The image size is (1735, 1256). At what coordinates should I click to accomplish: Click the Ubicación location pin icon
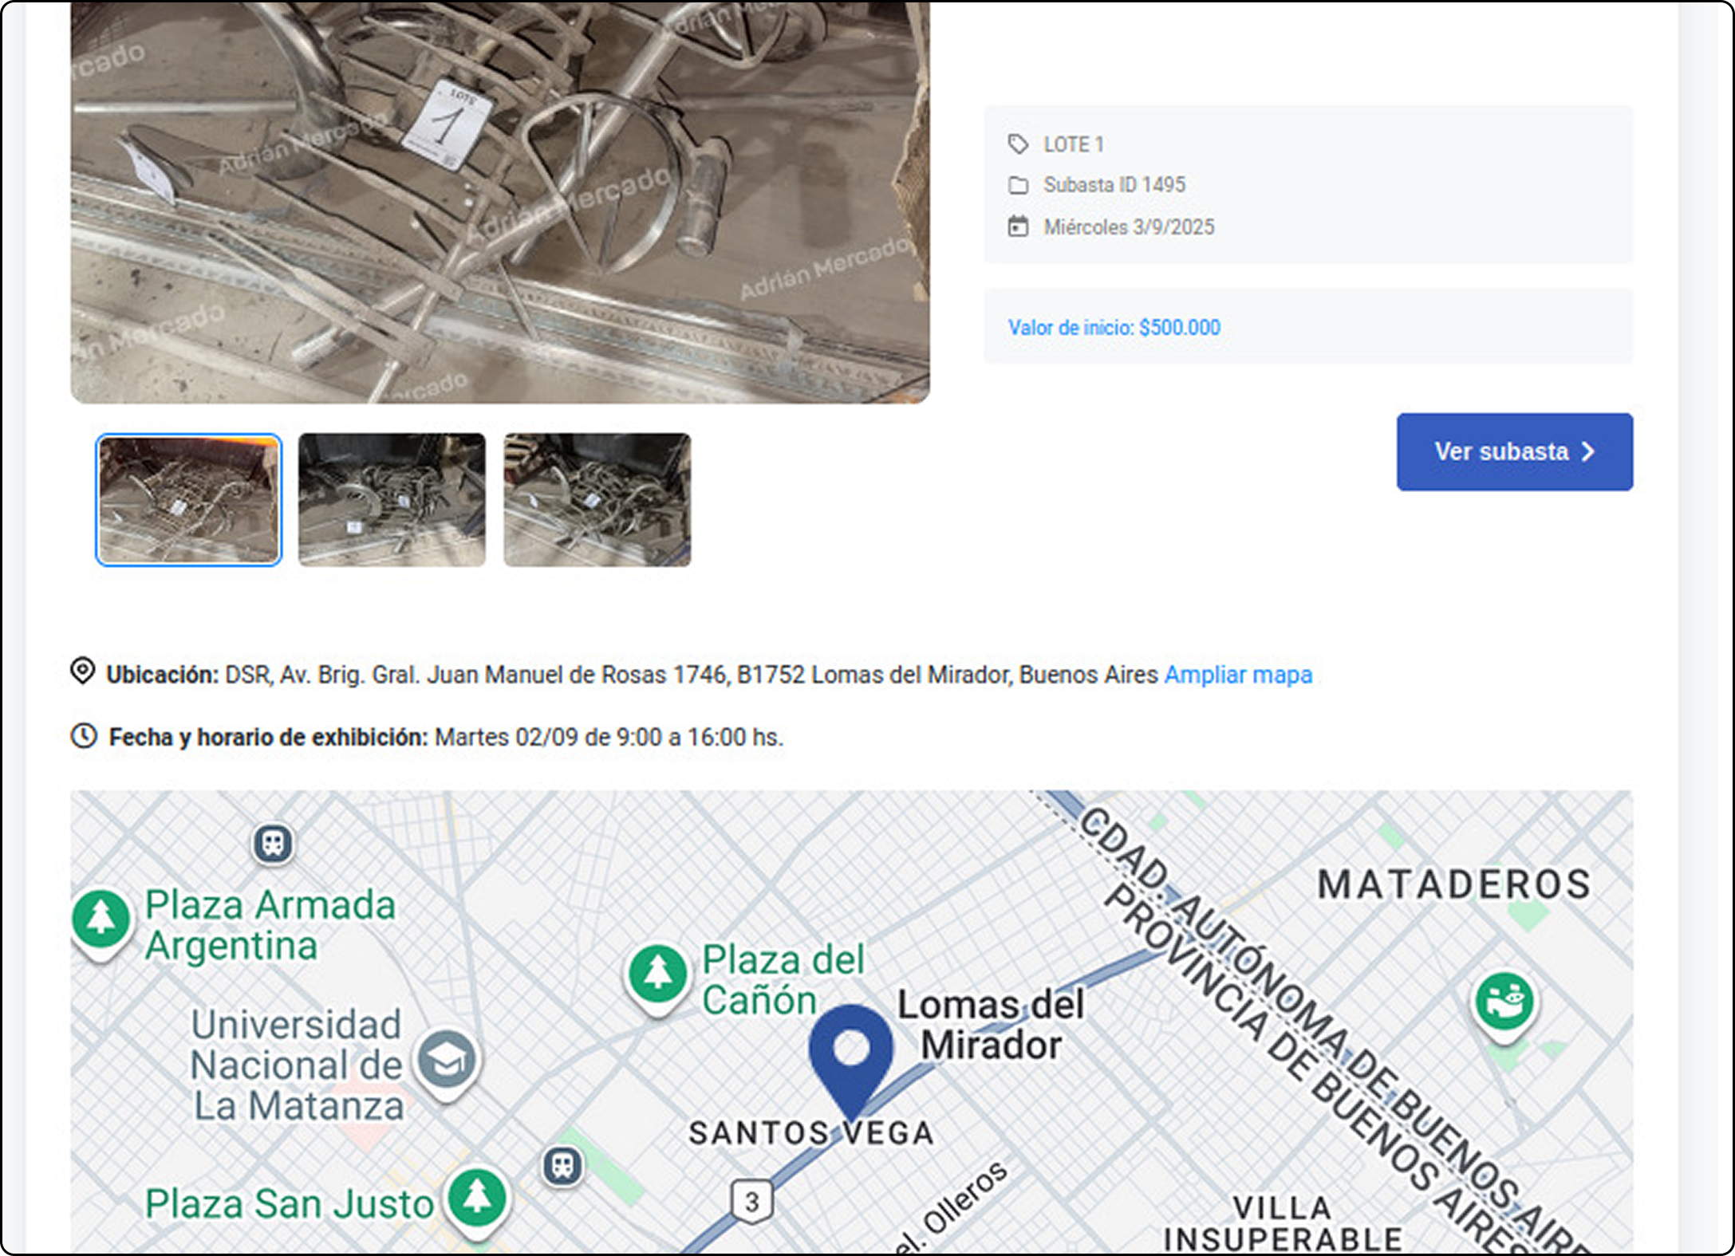click(x=82, y=671)
